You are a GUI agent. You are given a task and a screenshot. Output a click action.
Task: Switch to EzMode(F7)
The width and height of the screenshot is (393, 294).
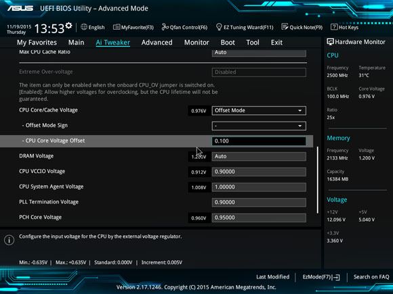(x=321, y=277)
